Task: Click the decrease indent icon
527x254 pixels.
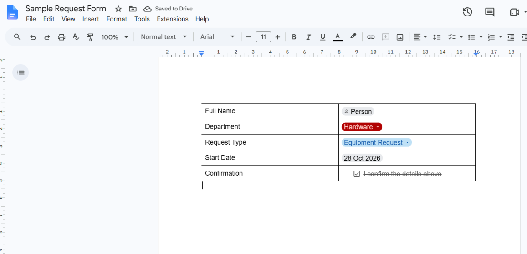Action: [x=511, y=37]
